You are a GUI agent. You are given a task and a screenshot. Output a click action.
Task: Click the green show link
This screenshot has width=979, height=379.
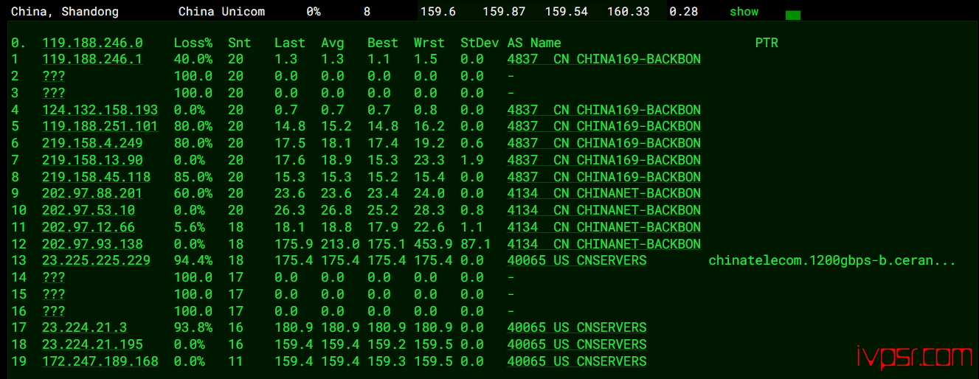(744, 12)
